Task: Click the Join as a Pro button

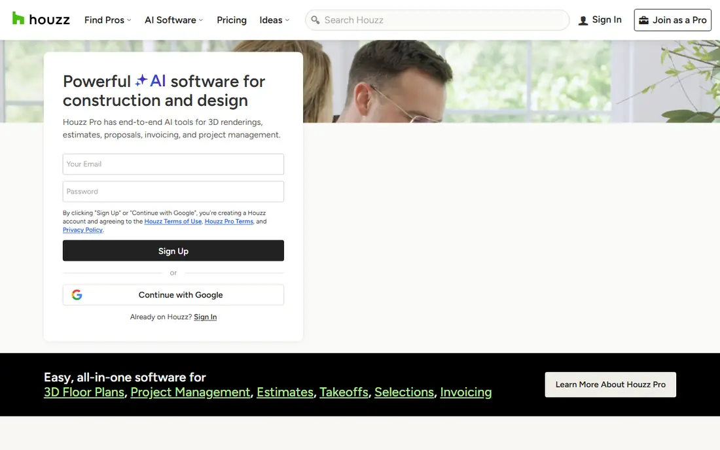Action: pyautogui.click(x=673, y=20)
